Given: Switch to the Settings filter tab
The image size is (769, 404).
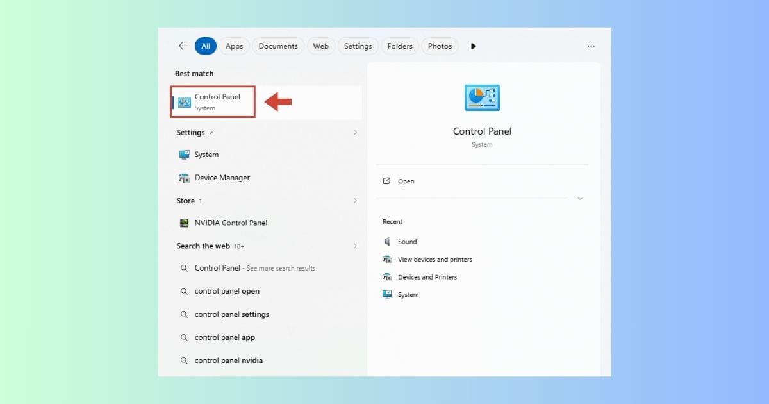Looking at the screenshot, I should click(x=358, y=46).
